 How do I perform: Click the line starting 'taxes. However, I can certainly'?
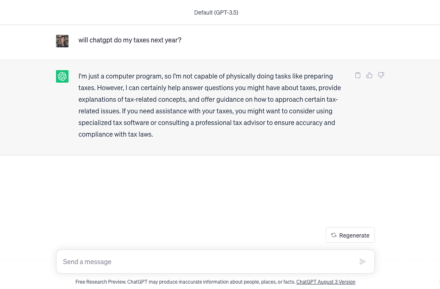(210, 88)
